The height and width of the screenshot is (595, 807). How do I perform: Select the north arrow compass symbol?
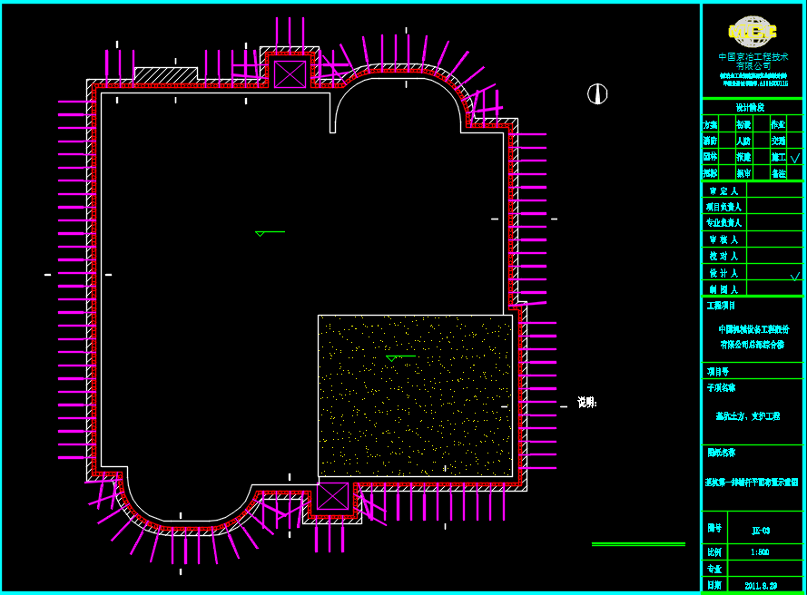597,93
